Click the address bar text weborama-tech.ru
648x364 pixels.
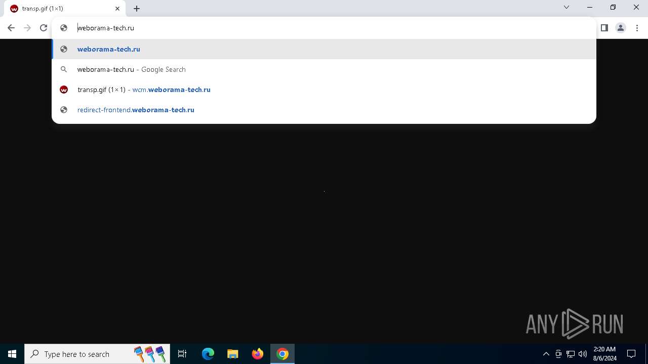(106, 28)
